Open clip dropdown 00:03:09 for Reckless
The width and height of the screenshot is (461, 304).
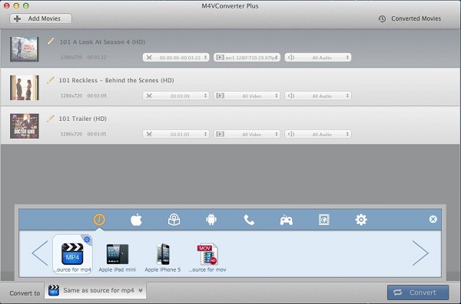tap(176, 95)
